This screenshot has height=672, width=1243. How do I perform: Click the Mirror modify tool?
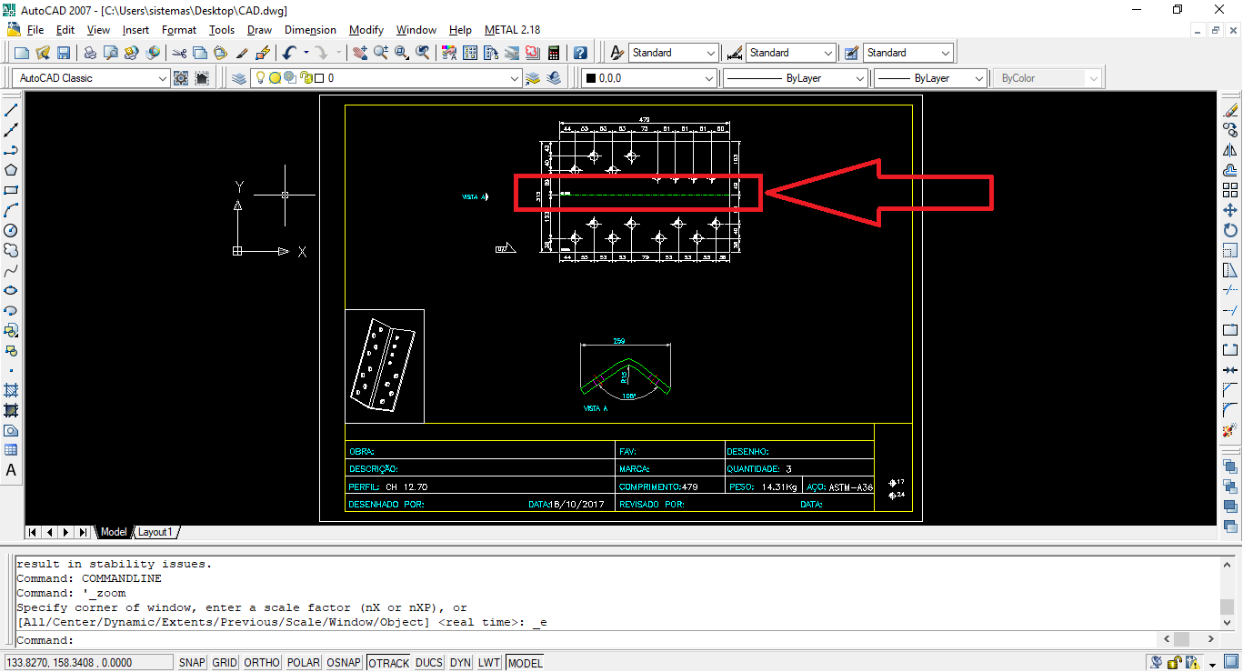[x=1230, y=150]
